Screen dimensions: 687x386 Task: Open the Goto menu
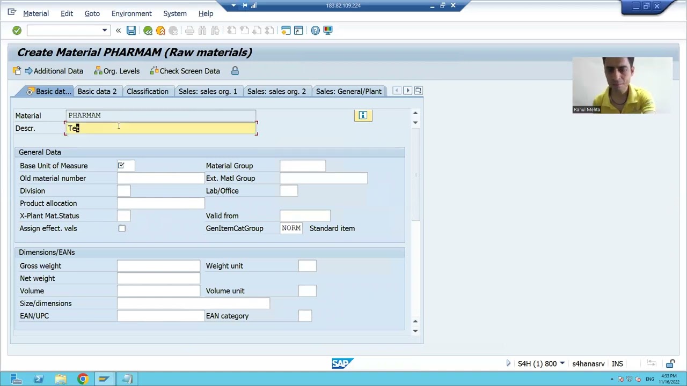pyautogui.click(x=92, y=13)
